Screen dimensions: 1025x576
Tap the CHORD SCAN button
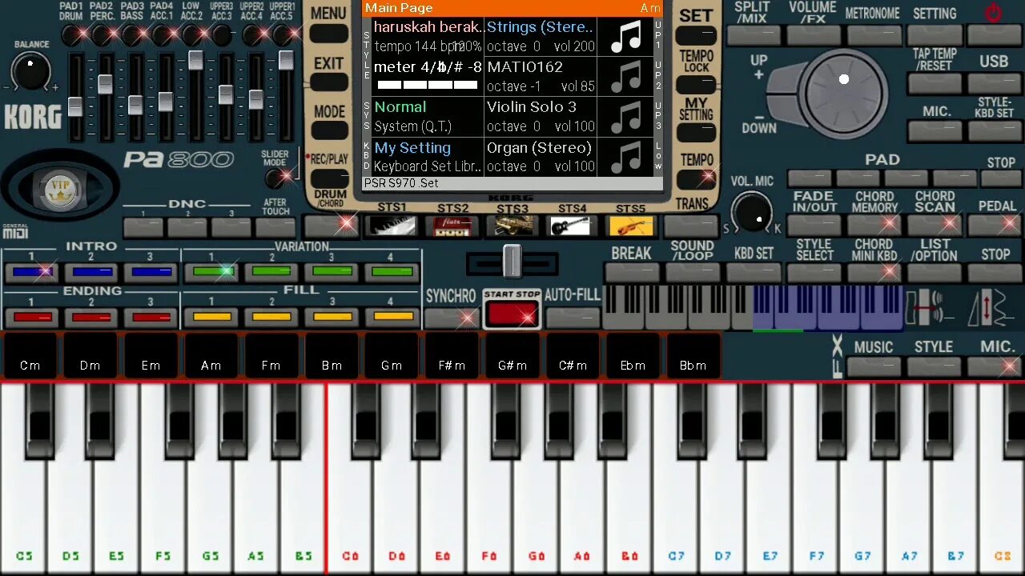pos(935,226)
